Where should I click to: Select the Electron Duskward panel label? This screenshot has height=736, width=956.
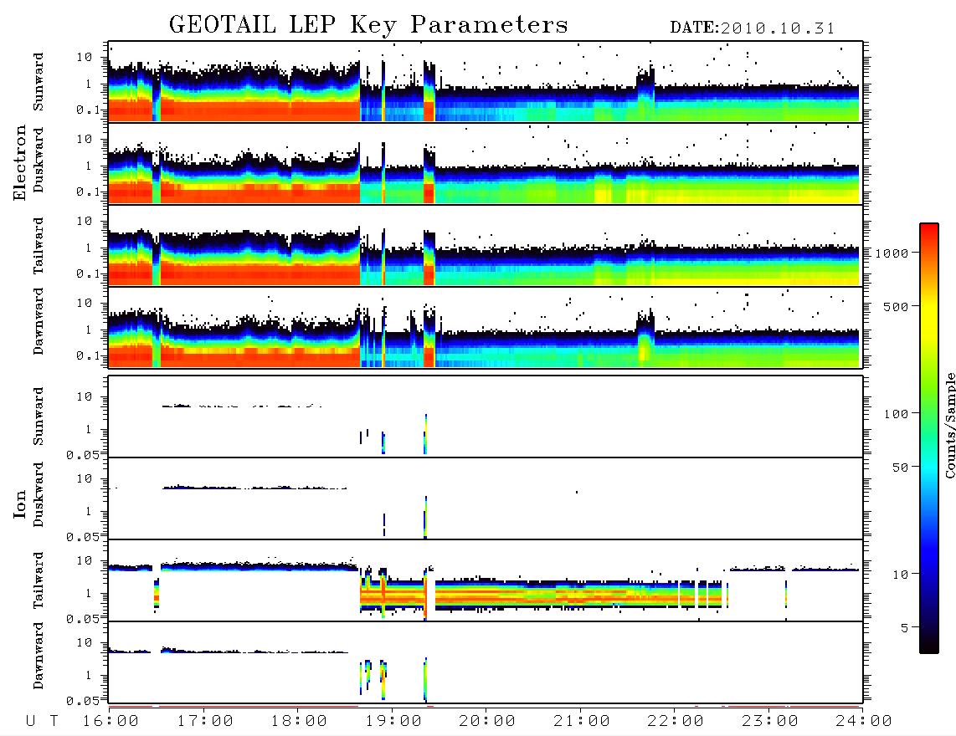39,160
